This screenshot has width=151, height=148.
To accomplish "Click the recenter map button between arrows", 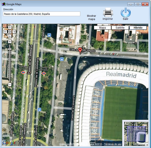I will 10,32.
